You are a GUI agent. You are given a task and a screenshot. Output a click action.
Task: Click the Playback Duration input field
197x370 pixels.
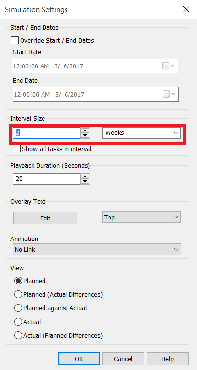47,179
